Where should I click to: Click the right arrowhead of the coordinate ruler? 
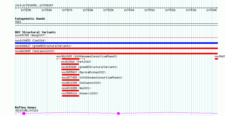click(217, 8)
